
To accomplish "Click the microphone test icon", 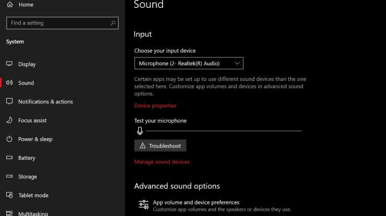I will (140, 131).
